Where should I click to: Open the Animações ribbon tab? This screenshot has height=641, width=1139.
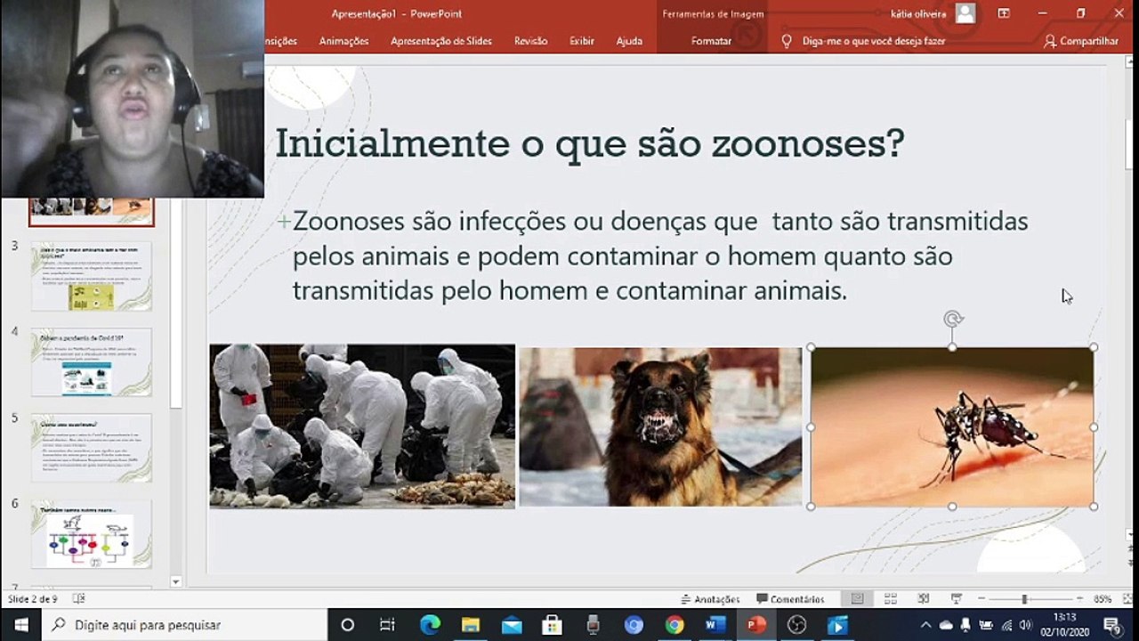pos(343,41)
